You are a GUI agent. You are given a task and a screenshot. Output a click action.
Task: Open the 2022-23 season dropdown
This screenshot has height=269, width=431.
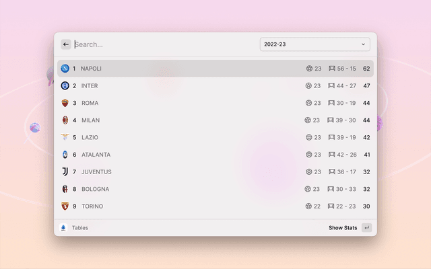(x=314, y=44)
